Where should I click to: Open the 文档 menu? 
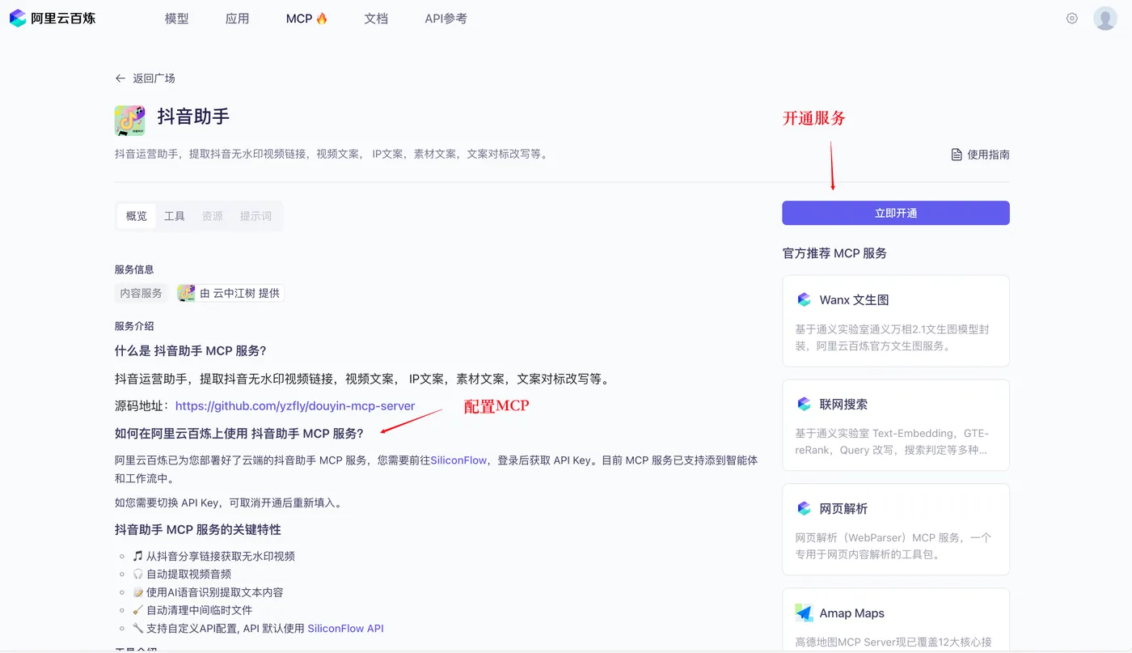tap(376, 19)
